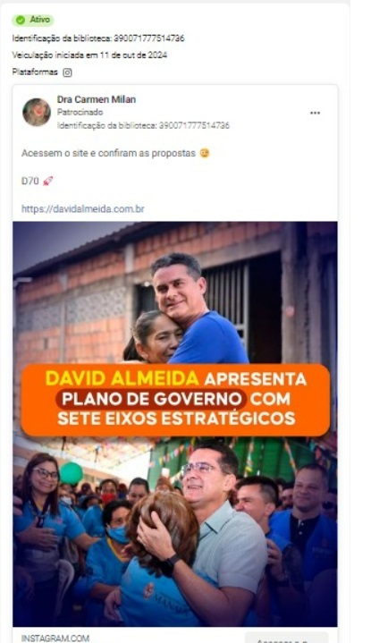Click the rocket emoji after D70
Screen dimensions: 371x643
(48, 181)
